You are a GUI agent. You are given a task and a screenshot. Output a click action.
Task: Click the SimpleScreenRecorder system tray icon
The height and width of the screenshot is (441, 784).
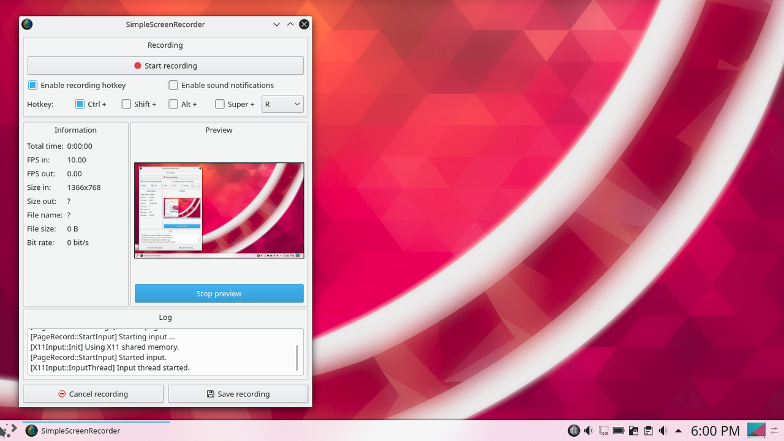click(x=574, y=431)
